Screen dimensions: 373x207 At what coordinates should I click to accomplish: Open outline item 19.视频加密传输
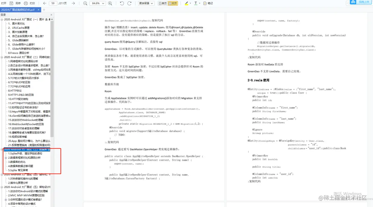(17, 137)
